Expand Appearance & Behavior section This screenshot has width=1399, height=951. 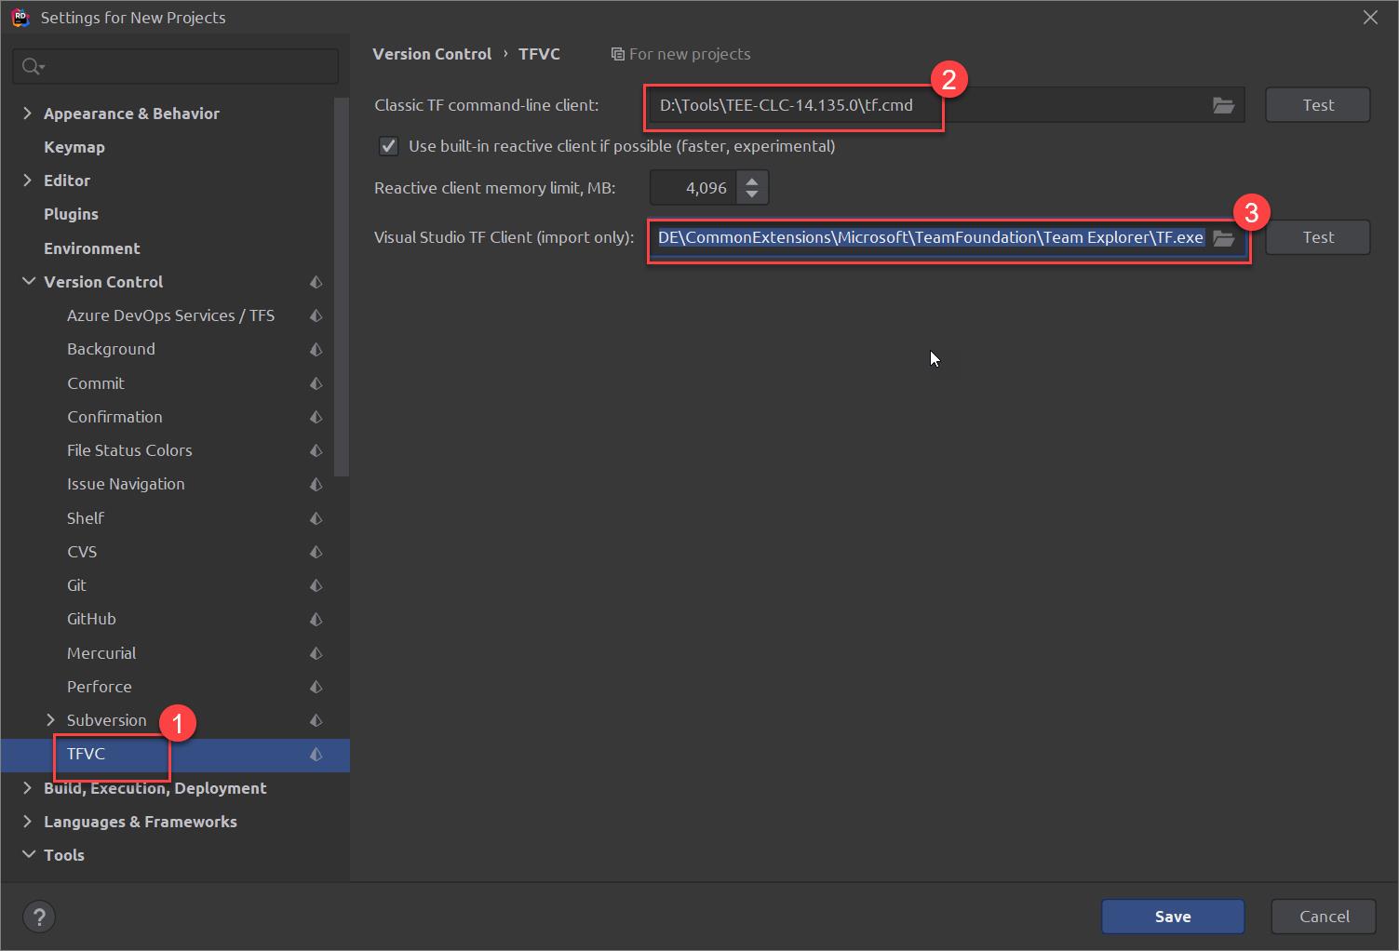point(27,114)
